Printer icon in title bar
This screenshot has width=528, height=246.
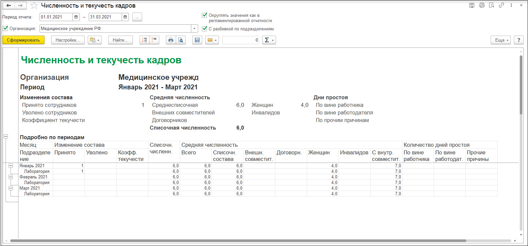point(481,5)
